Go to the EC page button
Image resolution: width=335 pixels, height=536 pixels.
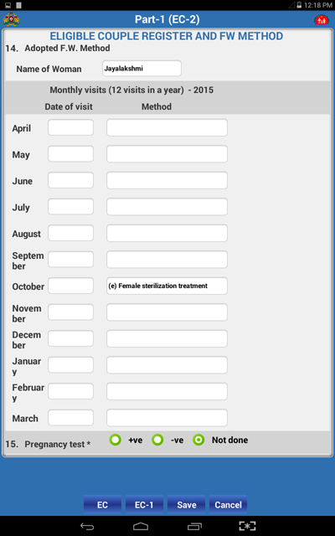point(102,505)
